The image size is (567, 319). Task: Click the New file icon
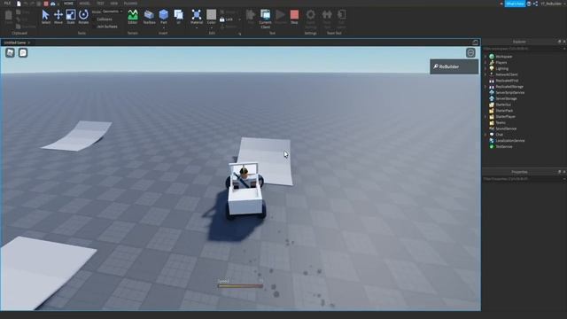(19, 4)
